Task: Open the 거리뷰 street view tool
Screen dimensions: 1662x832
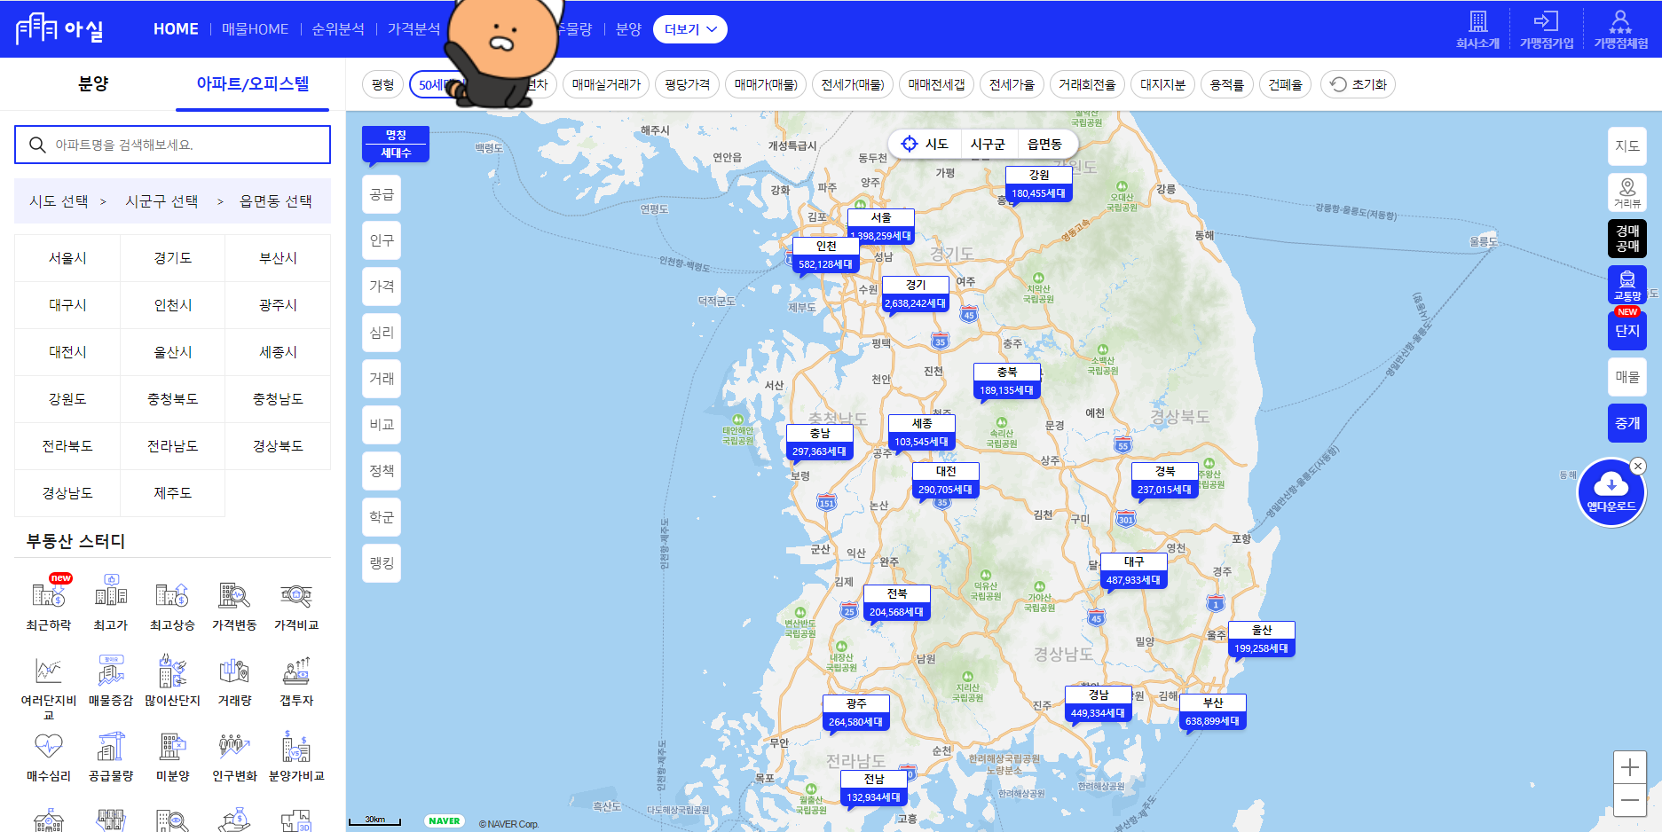Action: (x=1627, y=192)
